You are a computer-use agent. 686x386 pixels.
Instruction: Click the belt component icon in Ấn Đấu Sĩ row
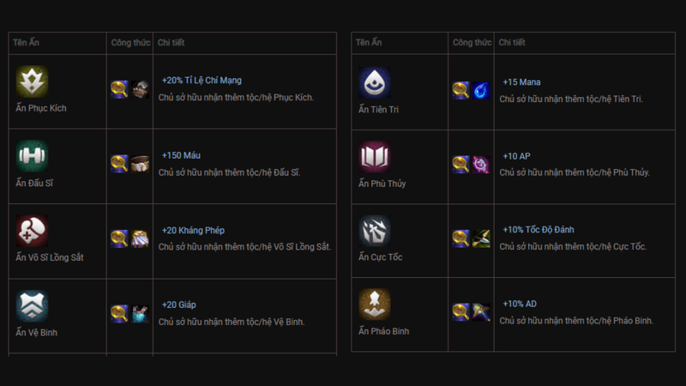(x=140, y=163)
